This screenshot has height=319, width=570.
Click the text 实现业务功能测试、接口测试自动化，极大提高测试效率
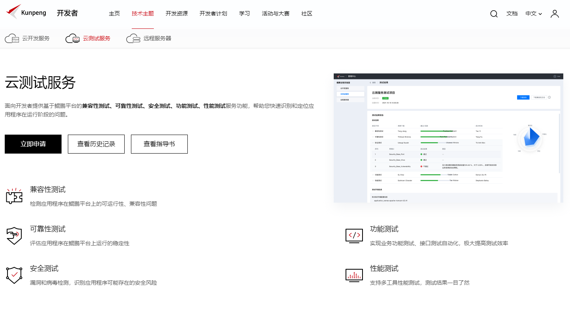pos(439,243)
